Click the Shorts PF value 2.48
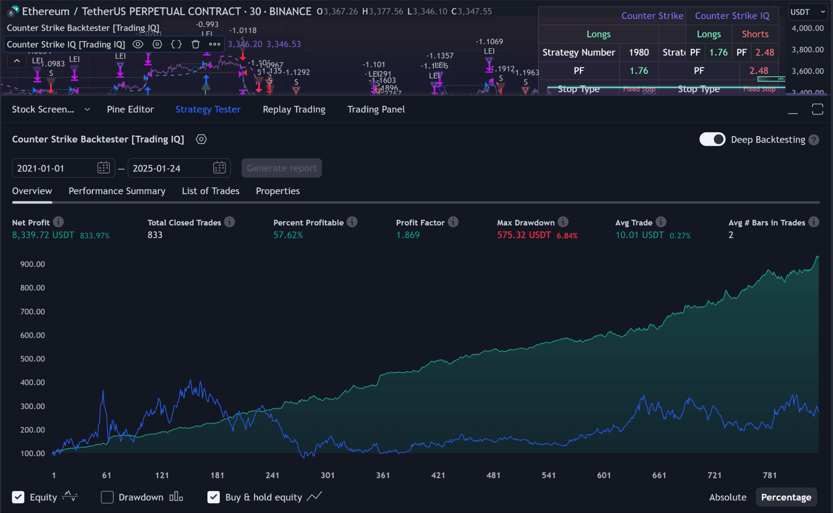The image size is (833, 513). (765, 52)
